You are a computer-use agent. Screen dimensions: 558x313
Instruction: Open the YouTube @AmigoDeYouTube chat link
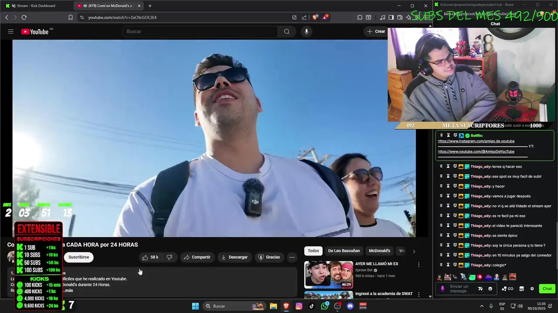coord(476,152)
